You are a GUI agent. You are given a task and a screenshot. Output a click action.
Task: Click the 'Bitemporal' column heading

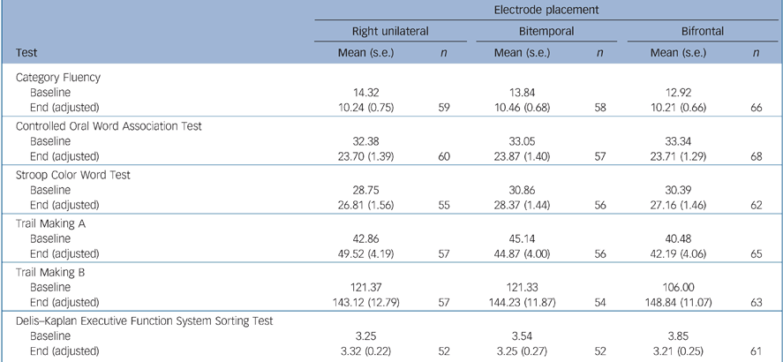tap(546, 31)
